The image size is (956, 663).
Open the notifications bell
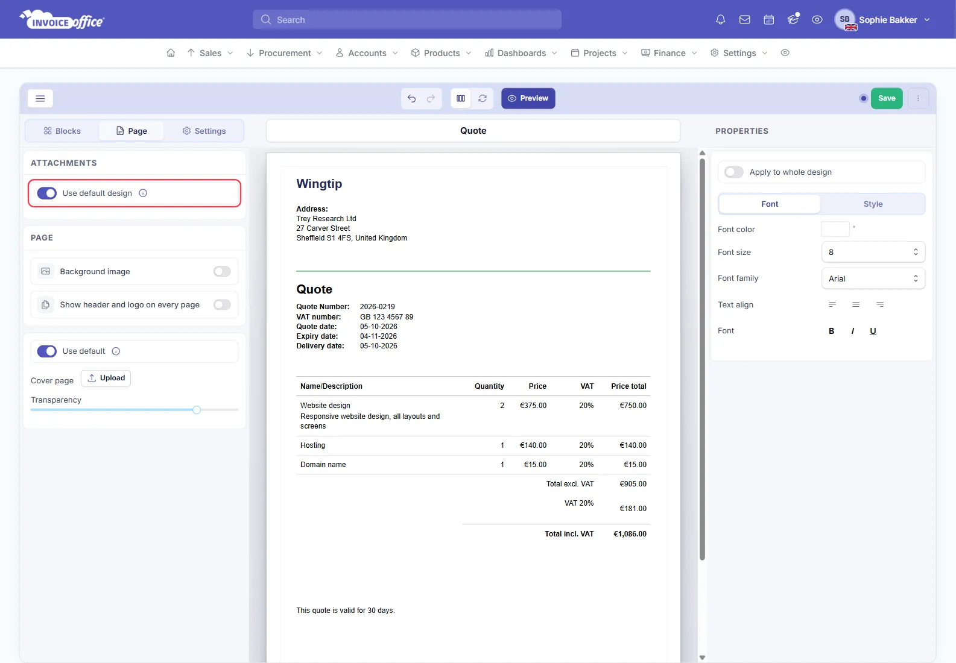[720, 20]
